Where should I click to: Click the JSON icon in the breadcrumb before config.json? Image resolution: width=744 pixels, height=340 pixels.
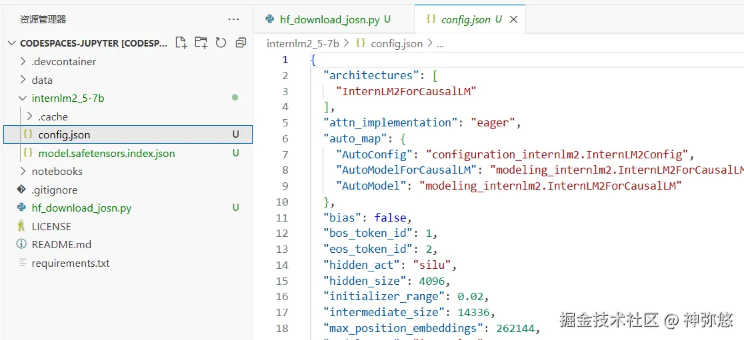[361, 43]
